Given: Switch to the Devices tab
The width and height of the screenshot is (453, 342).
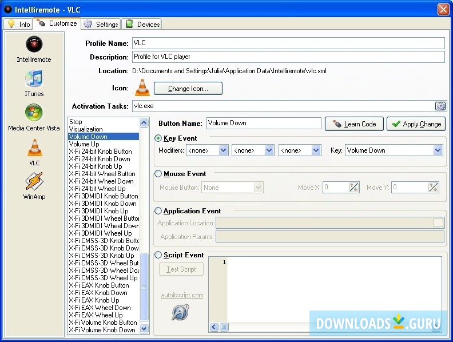Looking at the screenshot, I should coord(142,24).
